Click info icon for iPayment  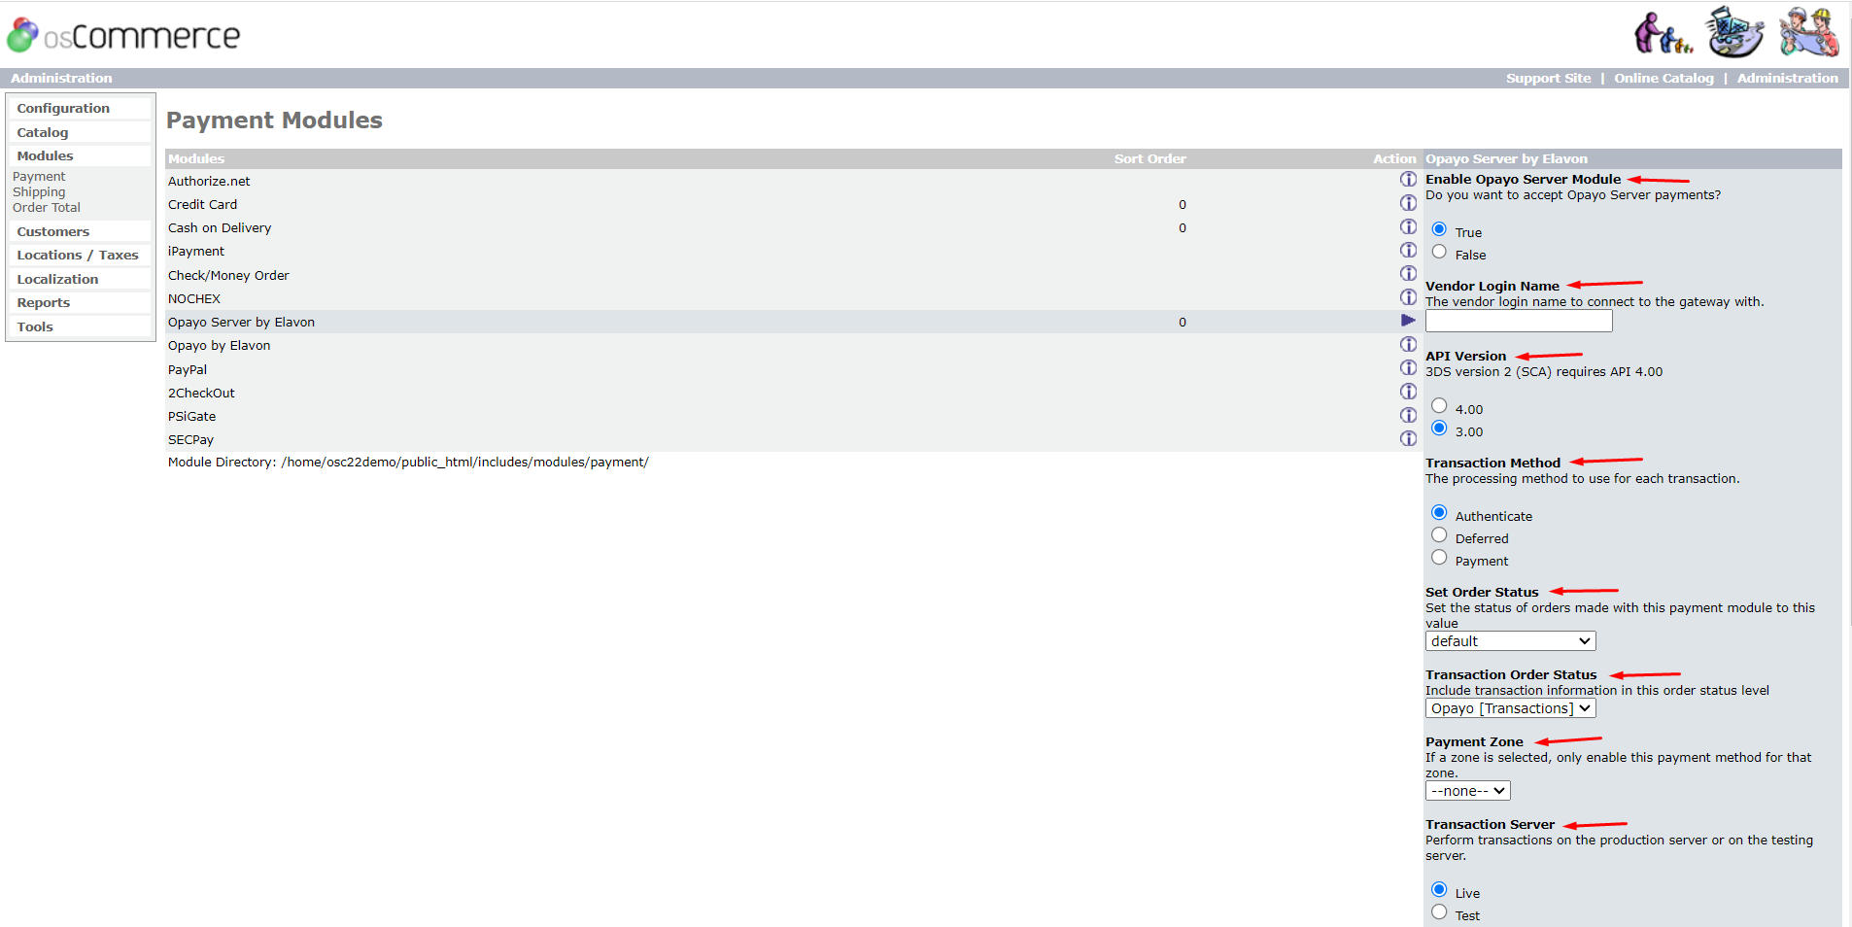point(1408,250)
